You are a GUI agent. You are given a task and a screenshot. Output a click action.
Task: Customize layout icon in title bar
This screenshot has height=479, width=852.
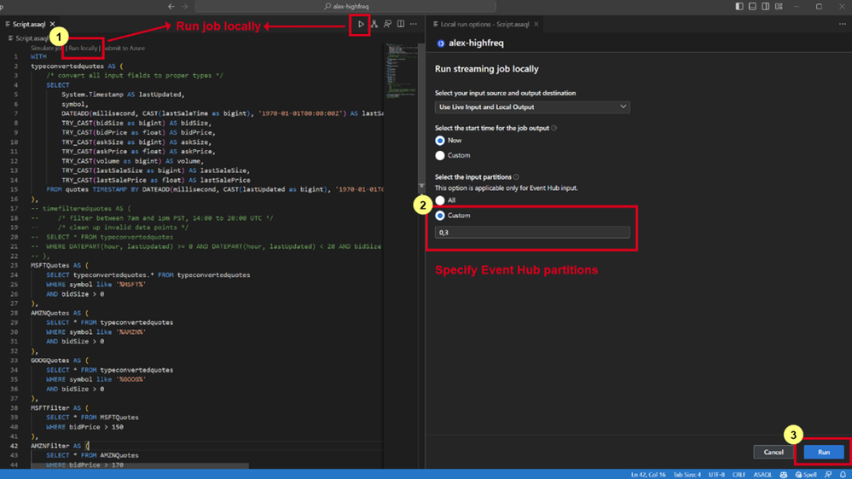779,7
